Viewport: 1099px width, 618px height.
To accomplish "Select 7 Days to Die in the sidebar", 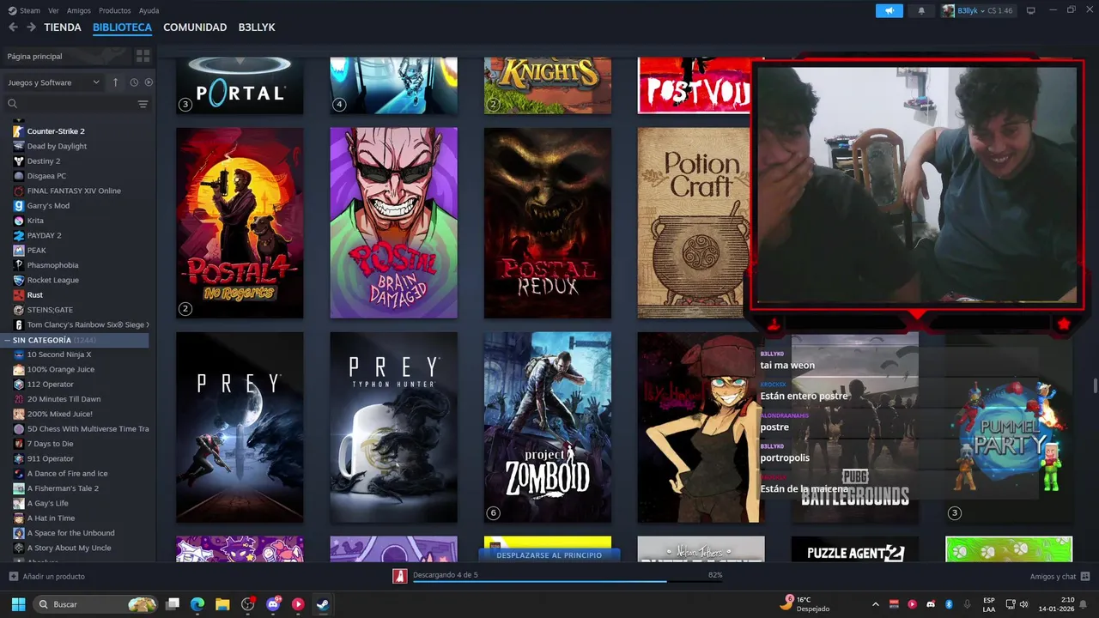I will tap(50, 444).
